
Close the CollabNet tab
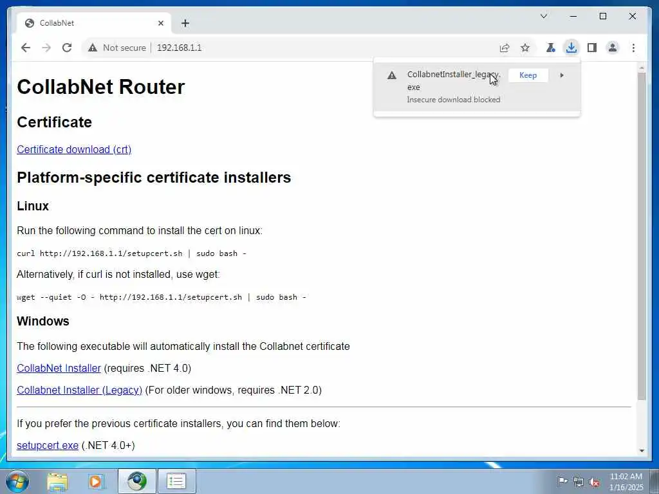160,23
